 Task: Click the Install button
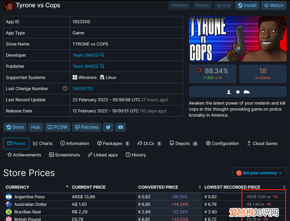coord(247,6)
